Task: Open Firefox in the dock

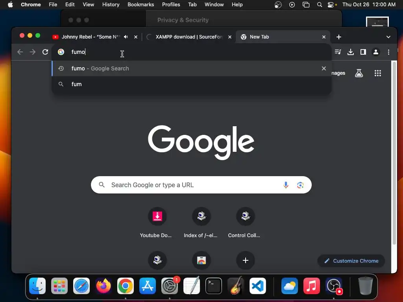Action: pos(104,286)
